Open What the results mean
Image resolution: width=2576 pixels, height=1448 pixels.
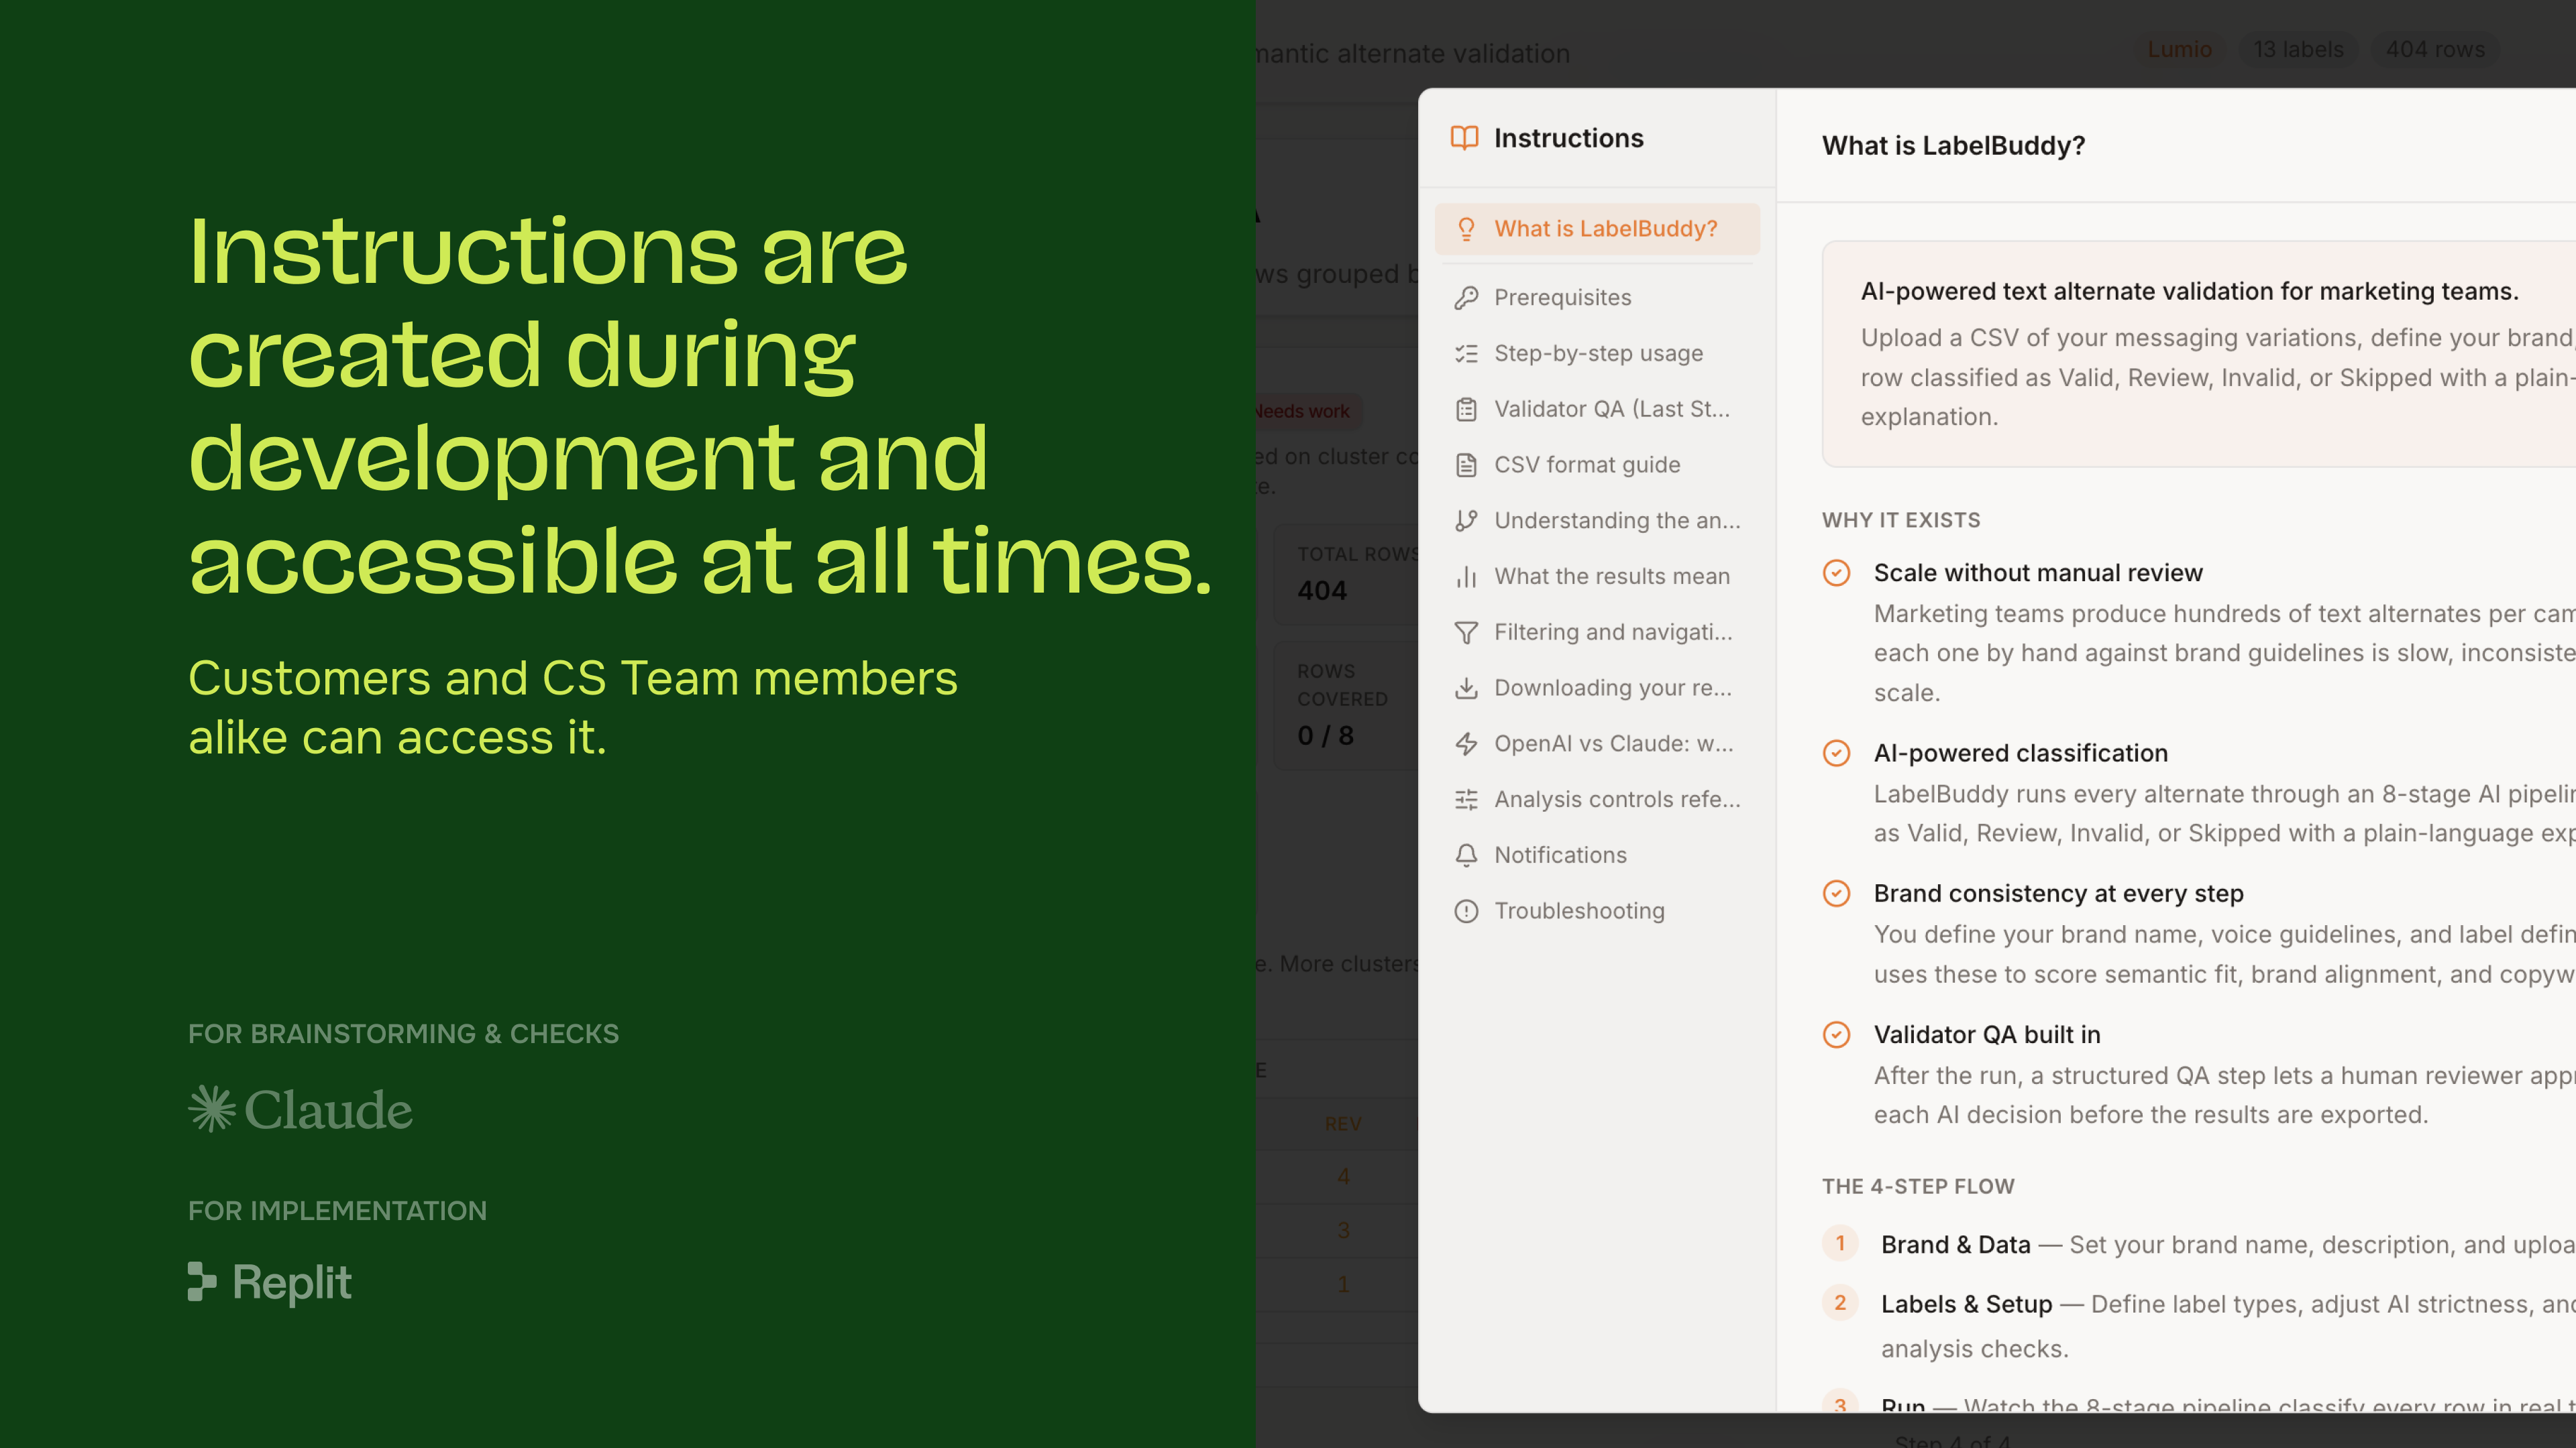point(1597,577)
